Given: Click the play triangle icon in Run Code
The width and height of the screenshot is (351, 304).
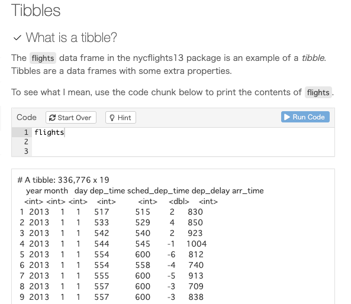Looking at the screenshot, I should (287, 117).
